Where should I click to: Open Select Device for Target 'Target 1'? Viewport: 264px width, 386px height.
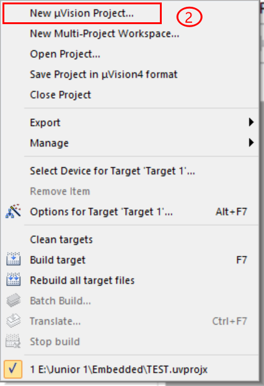point(112,171)
